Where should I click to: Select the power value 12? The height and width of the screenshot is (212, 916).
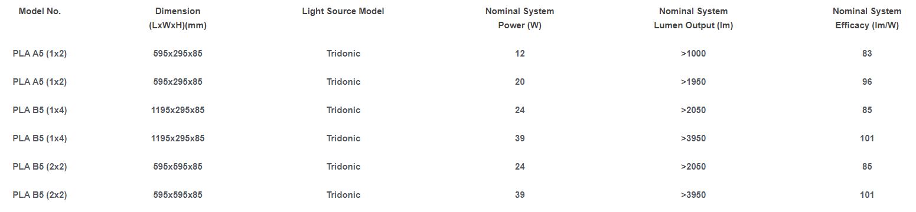click(x=520, y=54)
